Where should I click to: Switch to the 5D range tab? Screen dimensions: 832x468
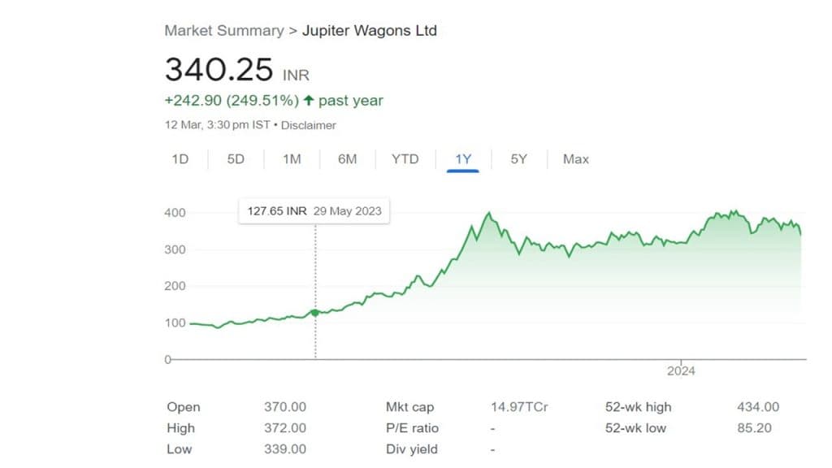point(236,159)
